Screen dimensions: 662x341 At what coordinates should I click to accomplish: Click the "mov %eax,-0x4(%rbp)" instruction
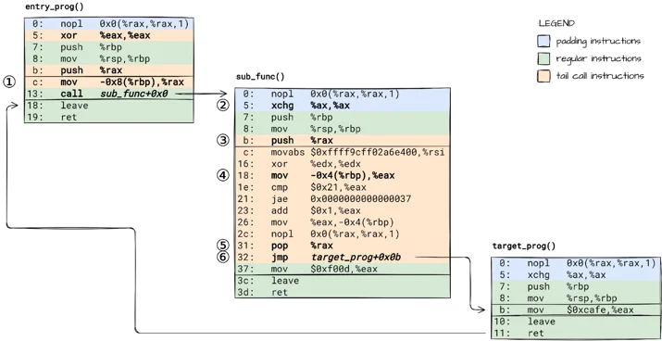pos(343,222)
